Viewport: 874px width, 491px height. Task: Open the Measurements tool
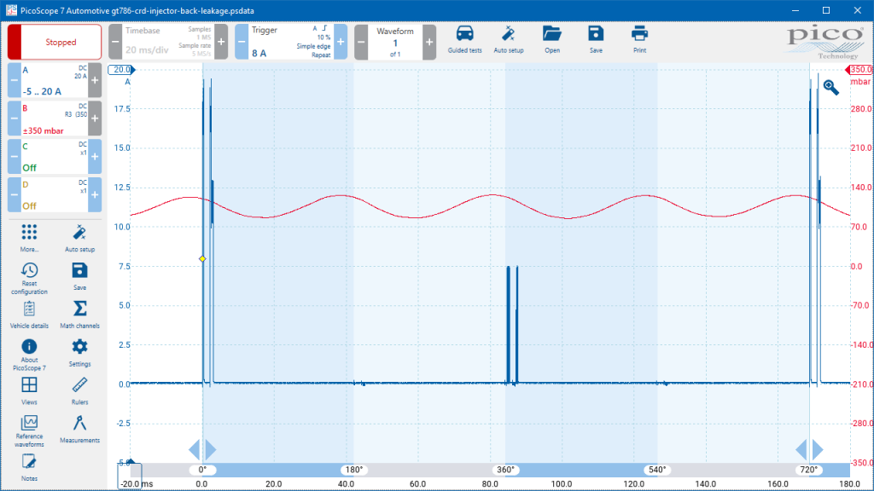coord(79,430)
